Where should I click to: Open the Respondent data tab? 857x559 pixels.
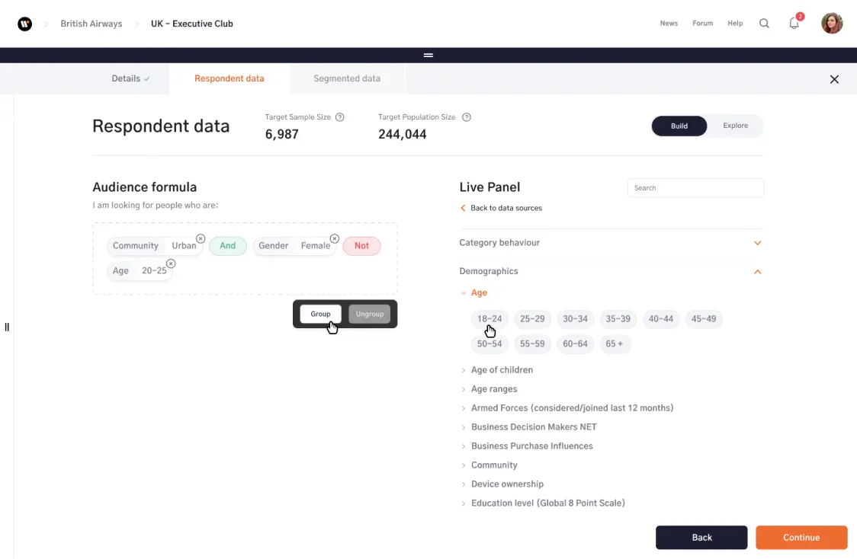click(x=229, y=78)
